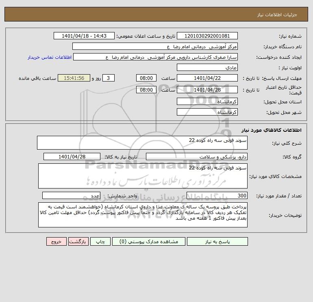Open اطلاعات تماس خریدار link

point(50,57)
